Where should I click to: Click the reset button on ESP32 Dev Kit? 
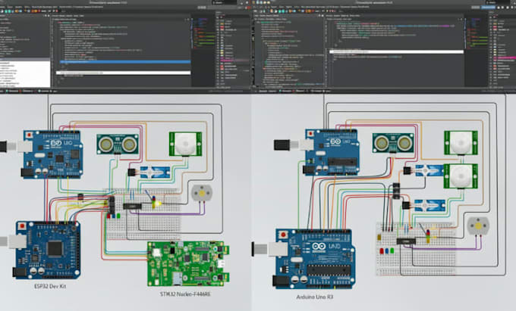pyautogui.click(x=22, y=226)
